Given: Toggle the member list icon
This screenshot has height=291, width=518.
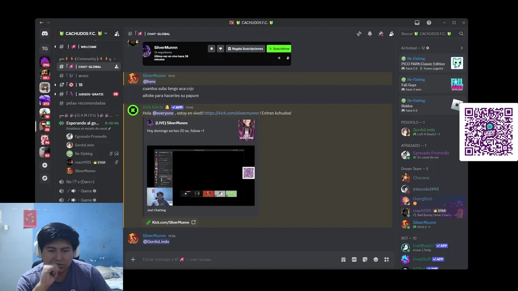Looking at the screenshot, I should pos(391,34).
